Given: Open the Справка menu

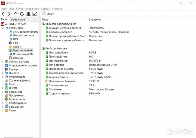Looking at the screenshot, I should pyautogui.click(x=57, y=9).
